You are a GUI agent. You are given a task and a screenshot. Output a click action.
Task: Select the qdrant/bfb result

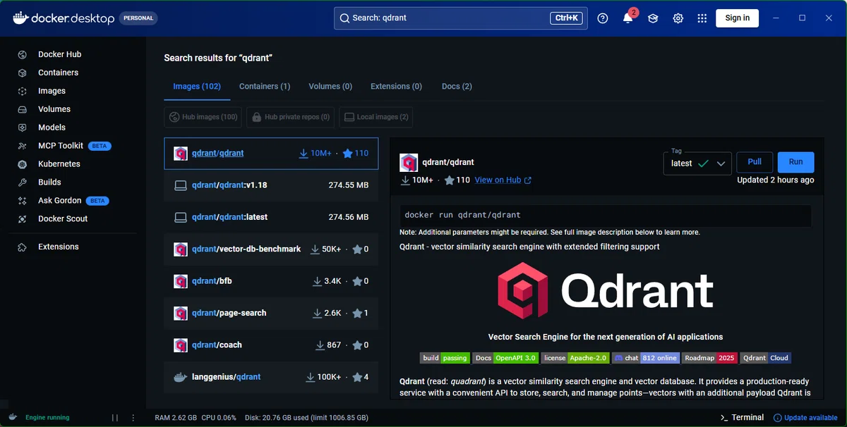point(271,281)
